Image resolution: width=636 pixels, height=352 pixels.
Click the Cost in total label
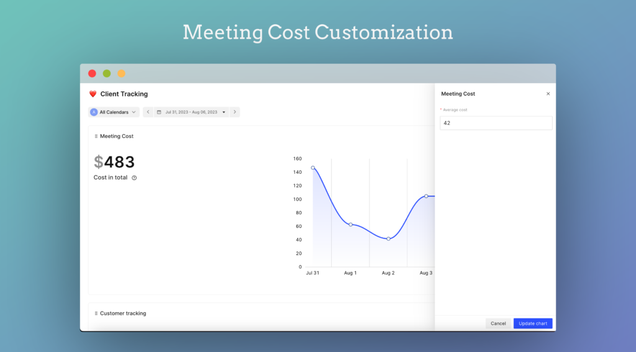point(111,178)
